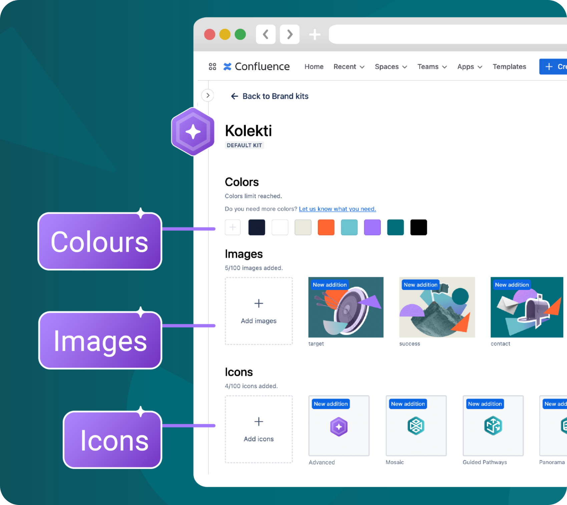This screenshot has width=567, height=505.
Task: Expand the Recent dropdown
Action: coord(349,67)
